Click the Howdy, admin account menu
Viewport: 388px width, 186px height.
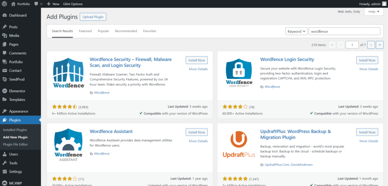372,4
